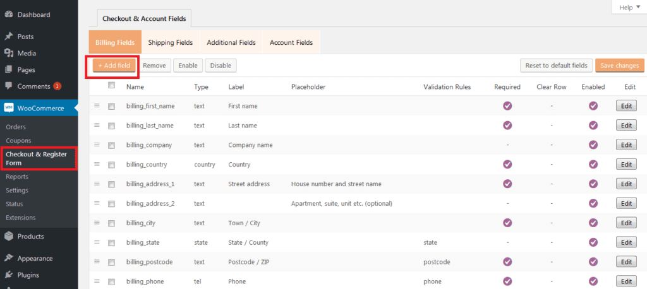Click the Posts pushpin icon

pyautogui.click(x=8, y=37)
